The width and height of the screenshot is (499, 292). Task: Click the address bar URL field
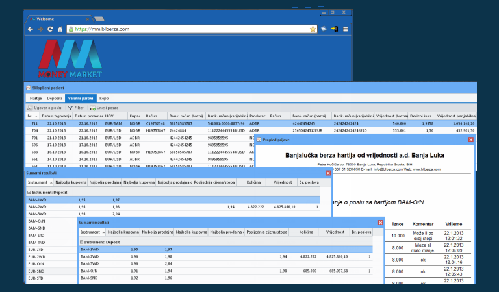(x=192, y=29)
